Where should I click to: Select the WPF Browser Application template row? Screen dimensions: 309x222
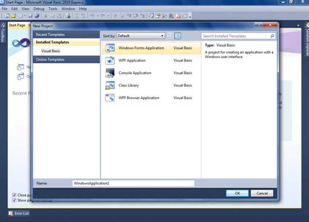point(151,98)
